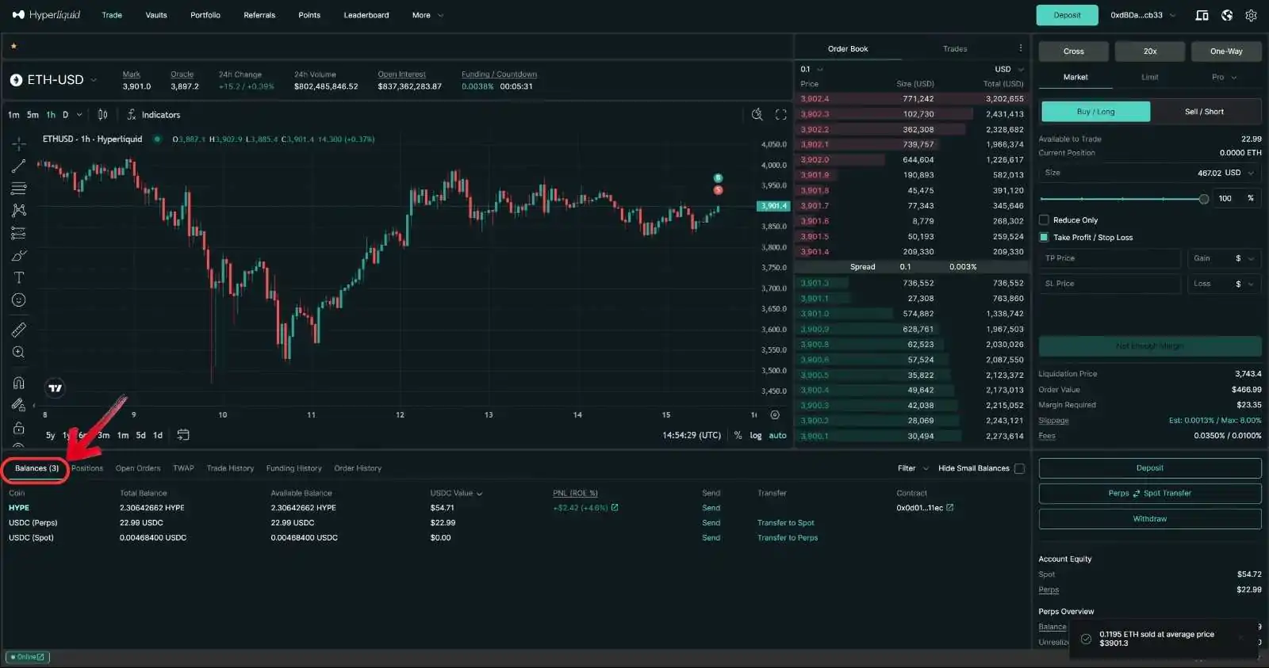Image resolution: width=1269 pixels, height=668 pixels.
Task: Select the trend line drawing tool
Action: 19,166
